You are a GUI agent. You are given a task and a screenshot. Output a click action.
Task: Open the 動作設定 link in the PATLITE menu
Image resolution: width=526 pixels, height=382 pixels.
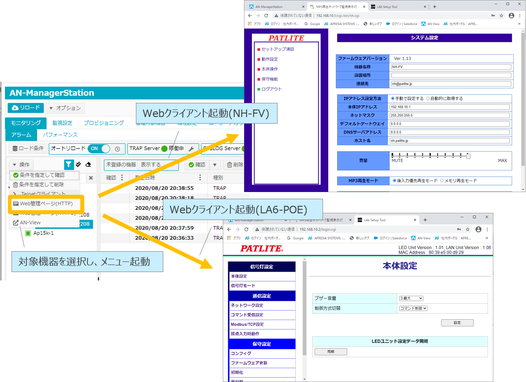[269, 59]
